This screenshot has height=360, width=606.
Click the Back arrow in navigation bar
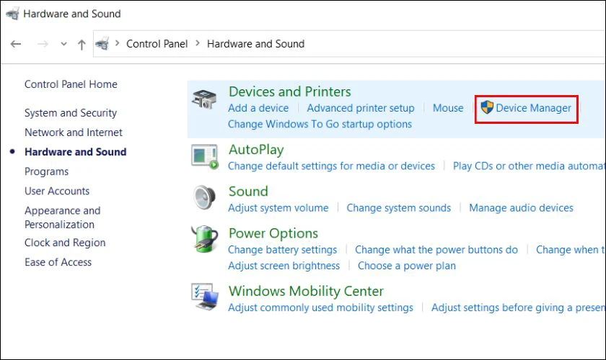point(16,44)
